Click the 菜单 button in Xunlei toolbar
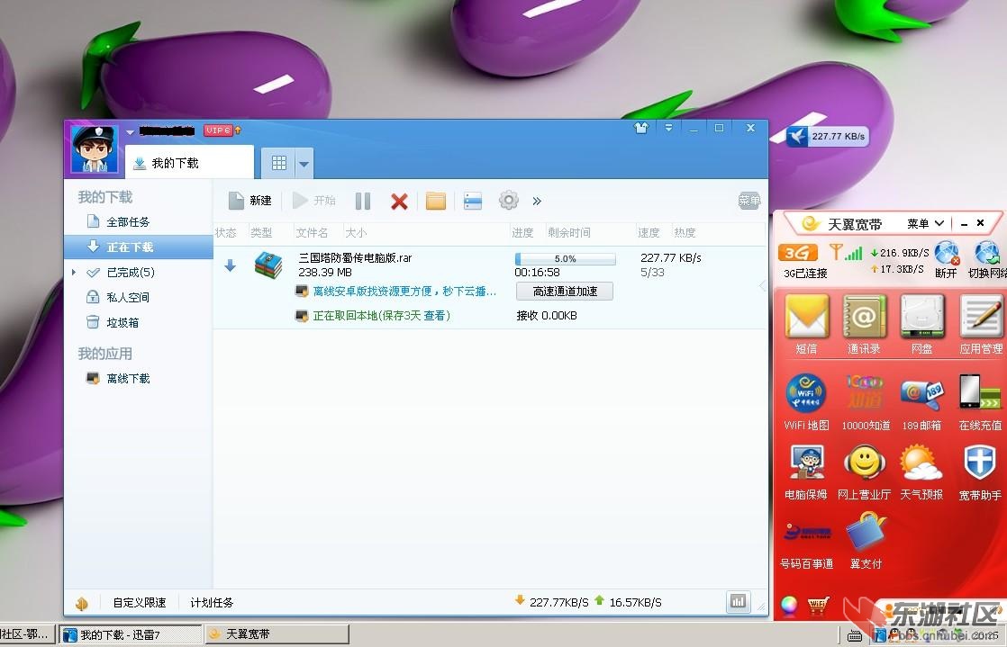The image size is (1007, 647). pos(748,201)
